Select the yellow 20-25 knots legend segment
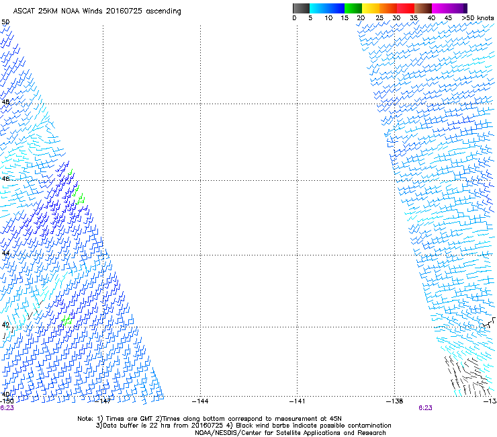The image size is (497, 437). pyautogui.click(x=371, y=8)
